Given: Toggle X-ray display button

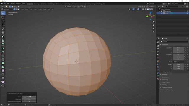Looking at the screenshot, I should pos(143,9).
